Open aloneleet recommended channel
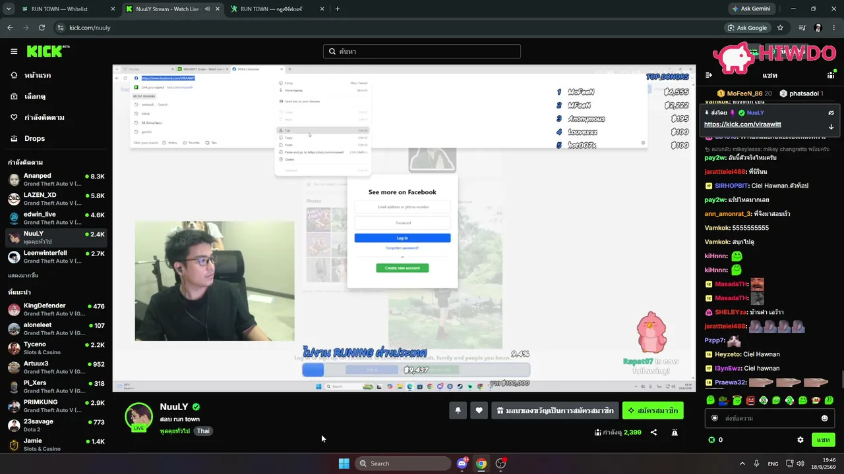 56,329
